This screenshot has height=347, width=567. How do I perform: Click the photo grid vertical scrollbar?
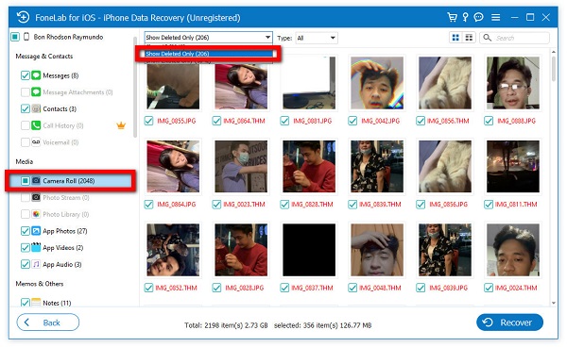coord(554,69)
